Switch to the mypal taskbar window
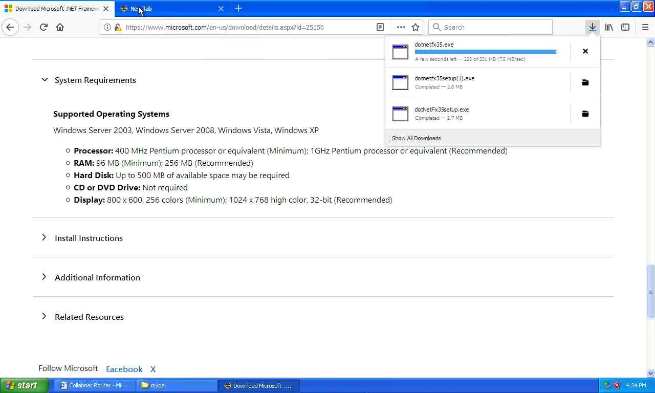 pyautogui.click(x=177, y=385)
